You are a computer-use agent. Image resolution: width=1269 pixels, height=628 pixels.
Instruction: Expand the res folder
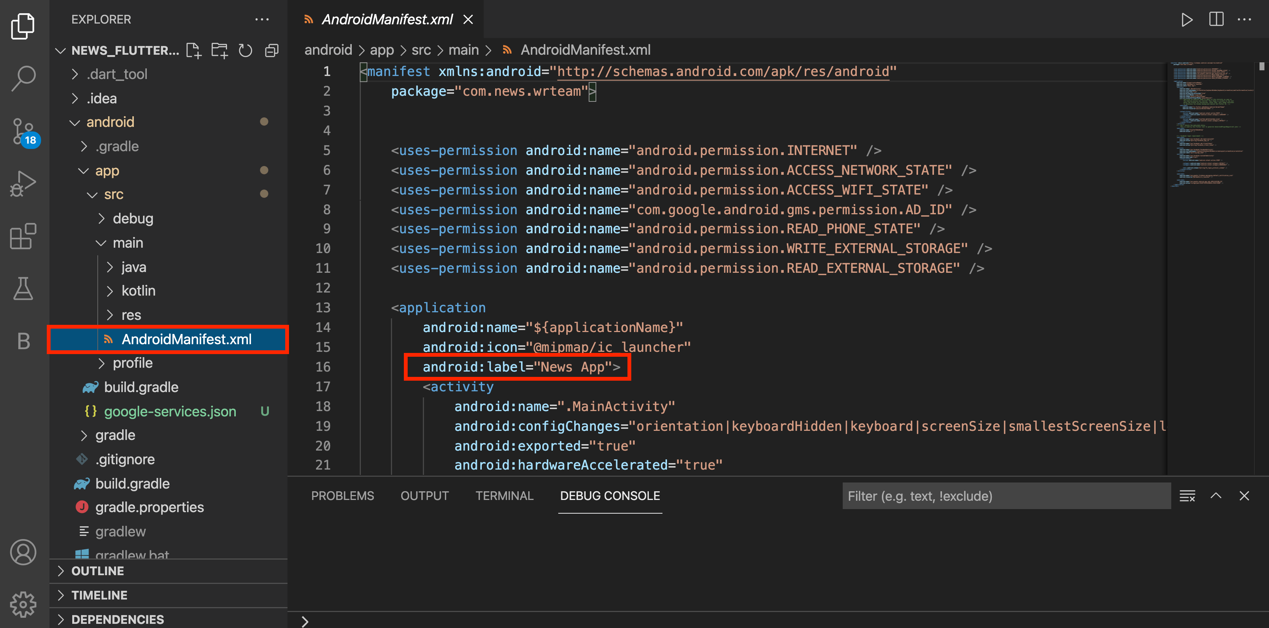[131, 315]
